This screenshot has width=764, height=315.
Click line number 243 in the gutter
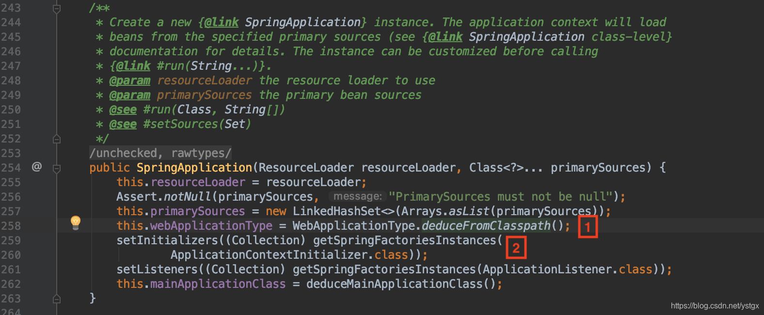click(x=11, y=8)
